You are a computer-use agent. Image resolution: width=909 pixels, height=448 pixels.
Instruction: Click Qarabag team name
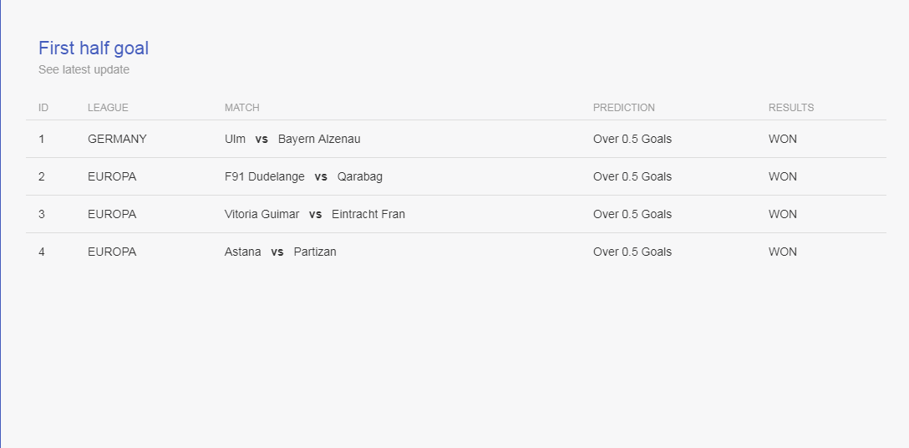360,176
